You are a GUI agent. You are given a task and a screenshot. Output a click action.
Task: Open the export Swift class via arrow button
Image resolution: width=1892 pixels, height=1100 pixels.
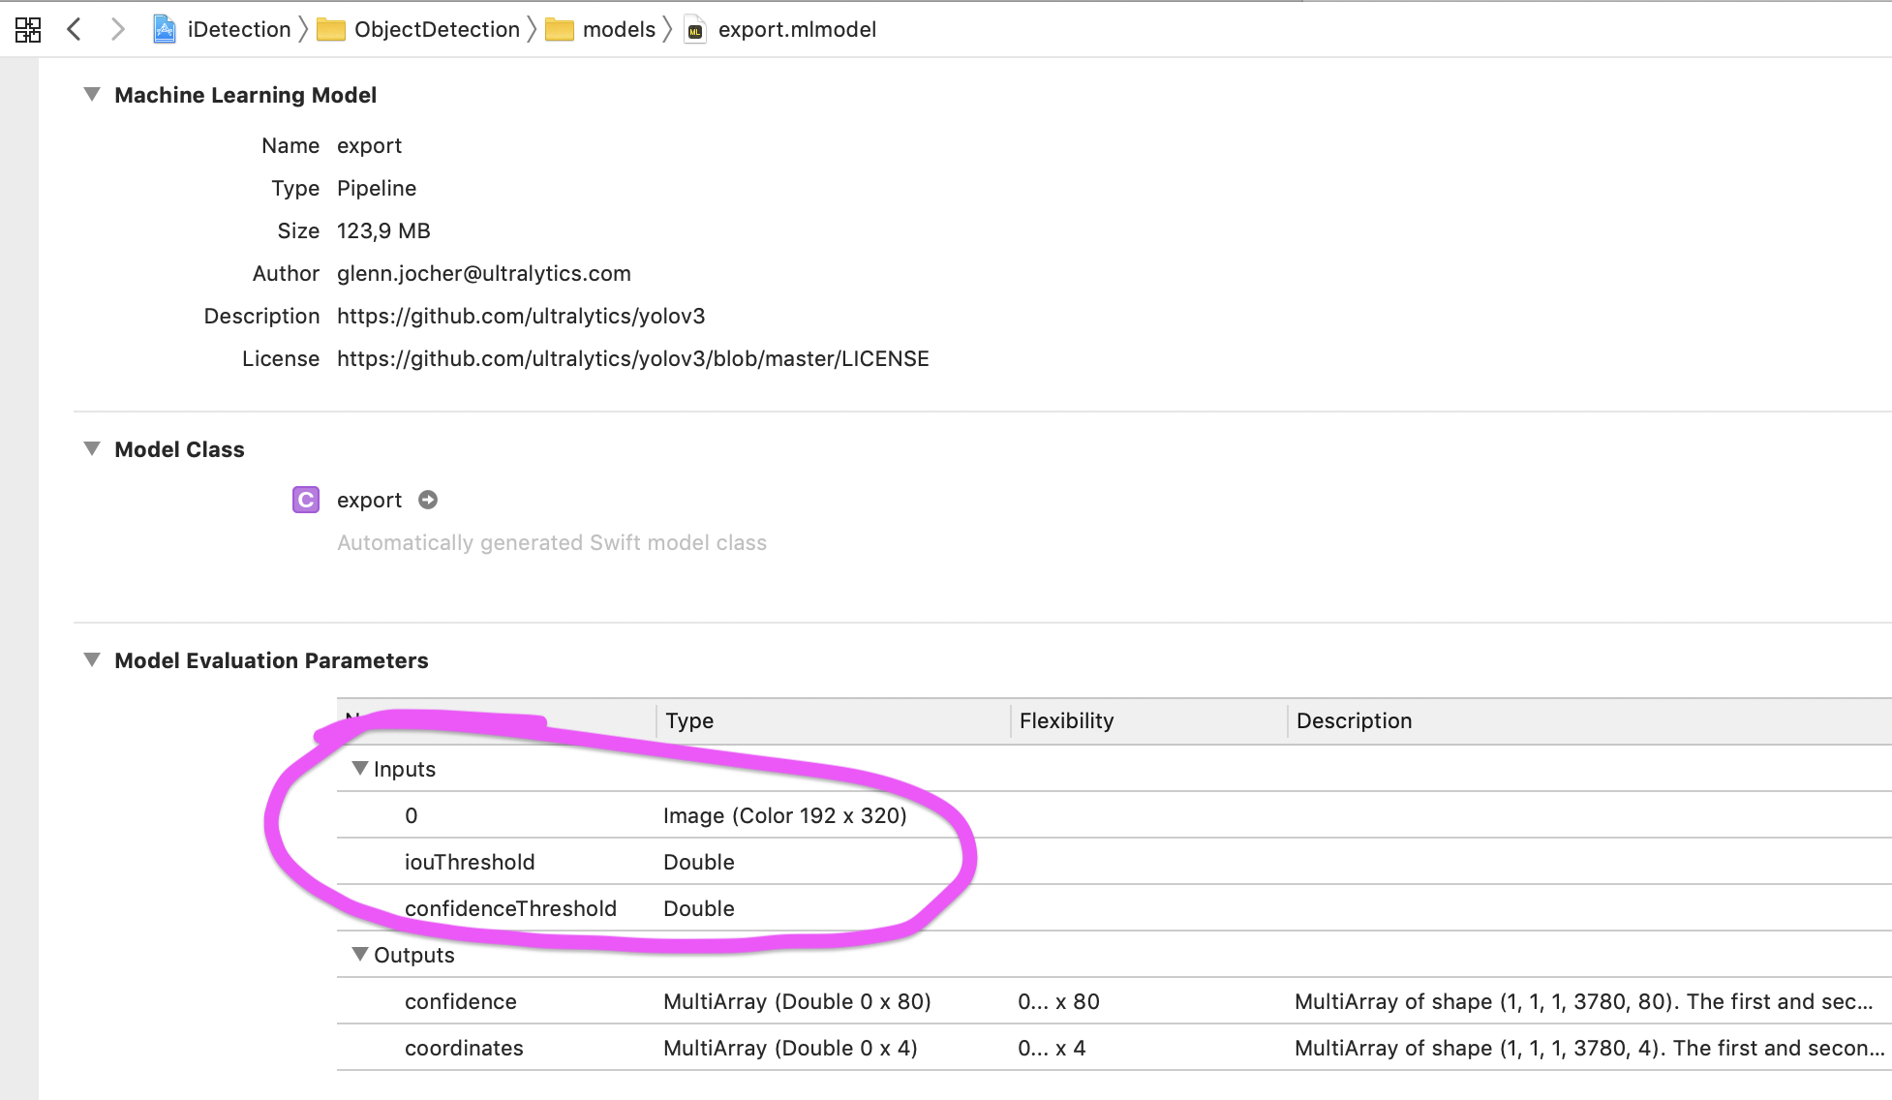click(x=428, y=500)
